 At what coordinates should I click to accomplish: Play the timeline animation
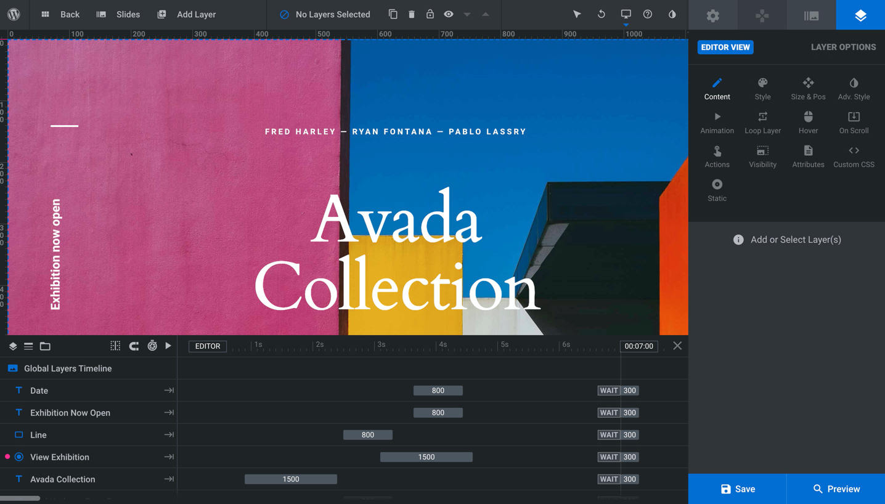click(x=168, y=346)
